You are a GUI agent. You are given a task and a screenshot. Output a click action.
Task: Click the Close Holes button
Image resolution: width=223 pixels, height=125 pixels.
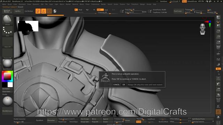[7, 92]
